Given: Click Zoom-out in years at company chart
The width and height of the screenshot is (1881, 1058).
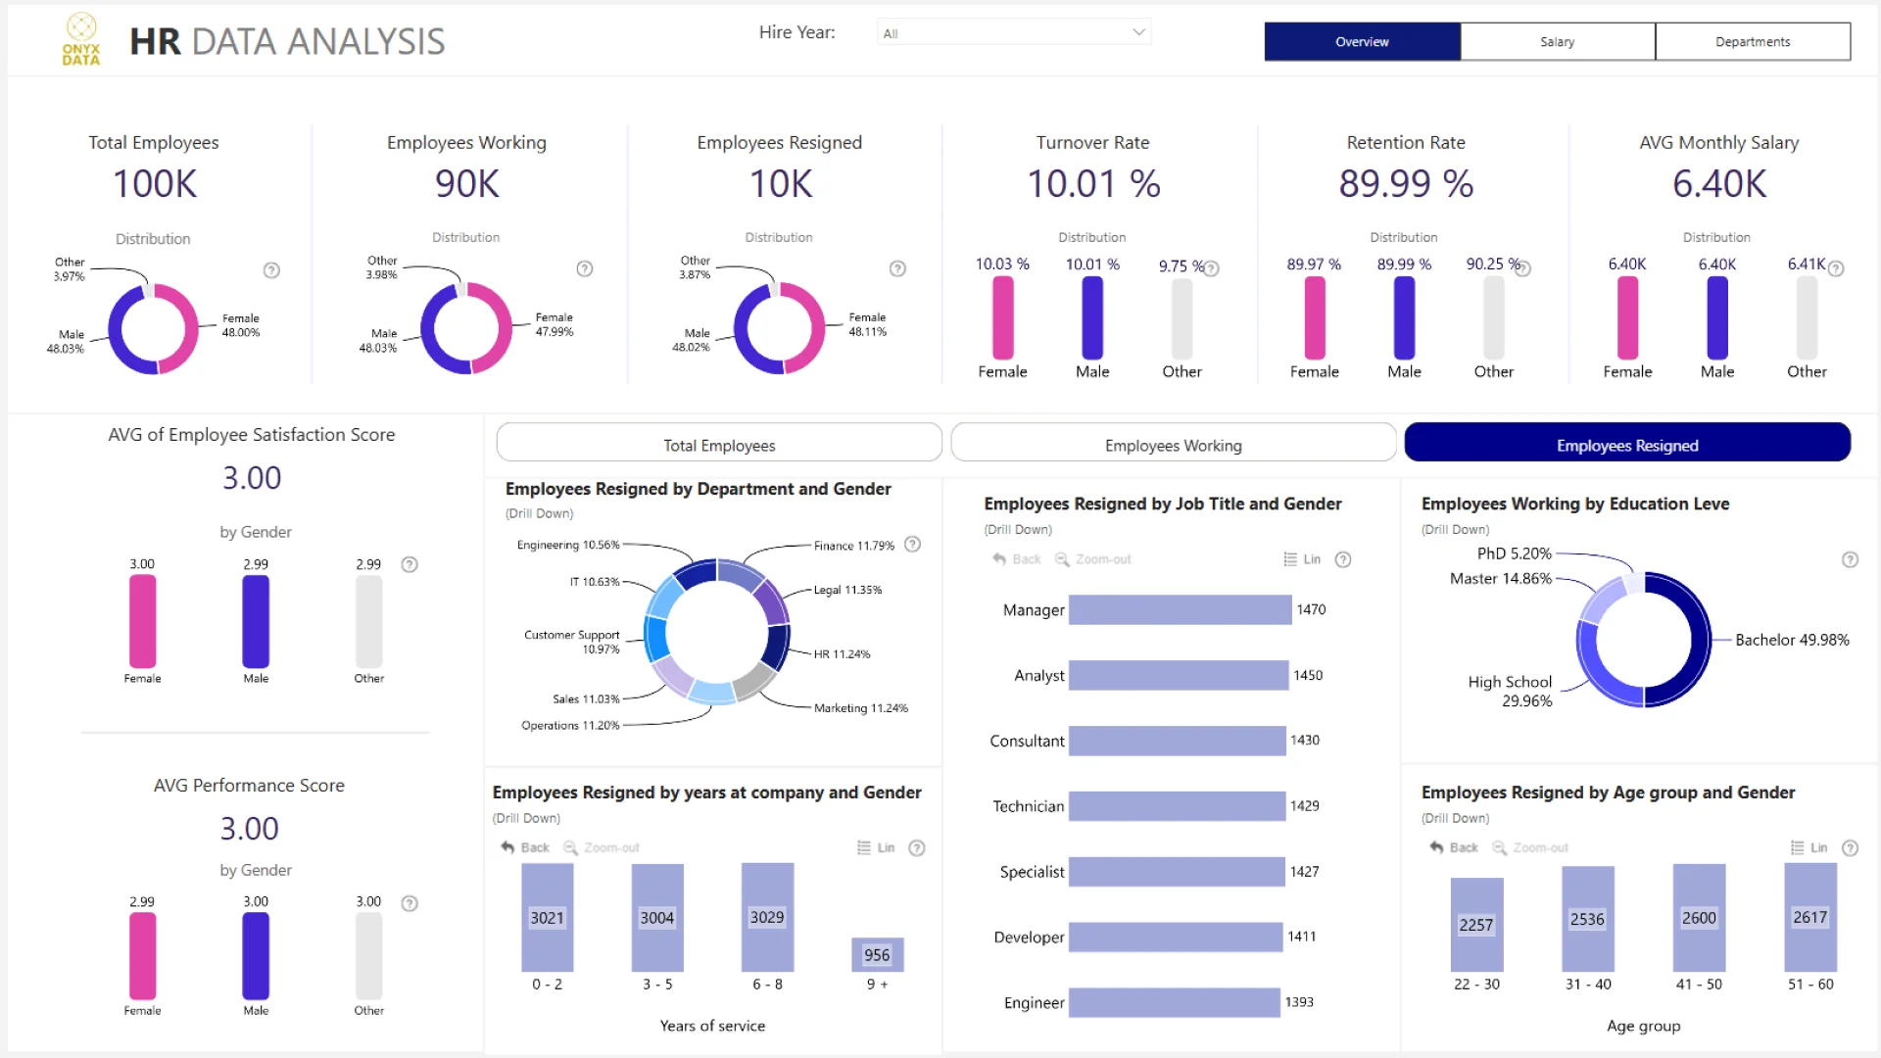Looking at the screenshot, I should 602,847.
